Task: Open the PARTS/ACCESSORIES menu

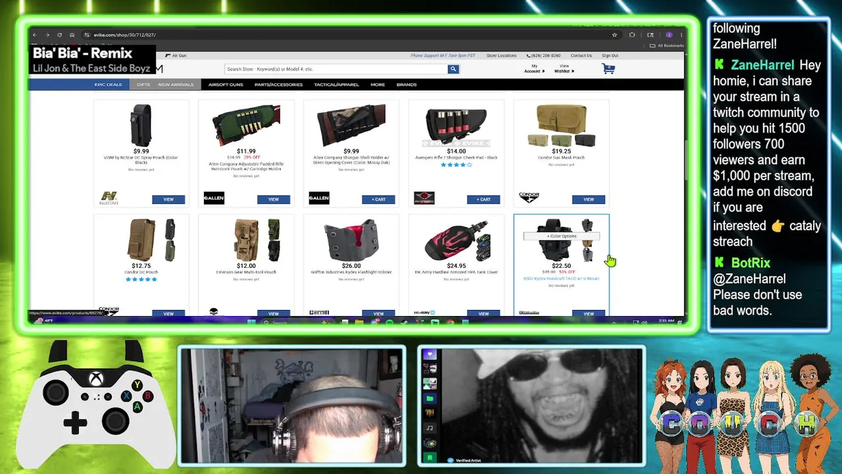Action: tap(278, 84)
